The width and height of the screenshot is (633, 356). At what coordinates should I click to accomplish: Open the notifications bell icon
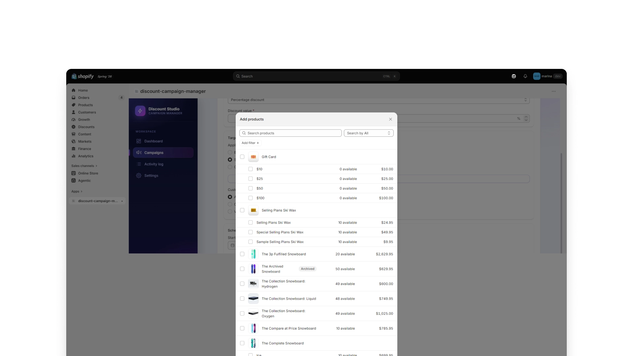[525, 76]
